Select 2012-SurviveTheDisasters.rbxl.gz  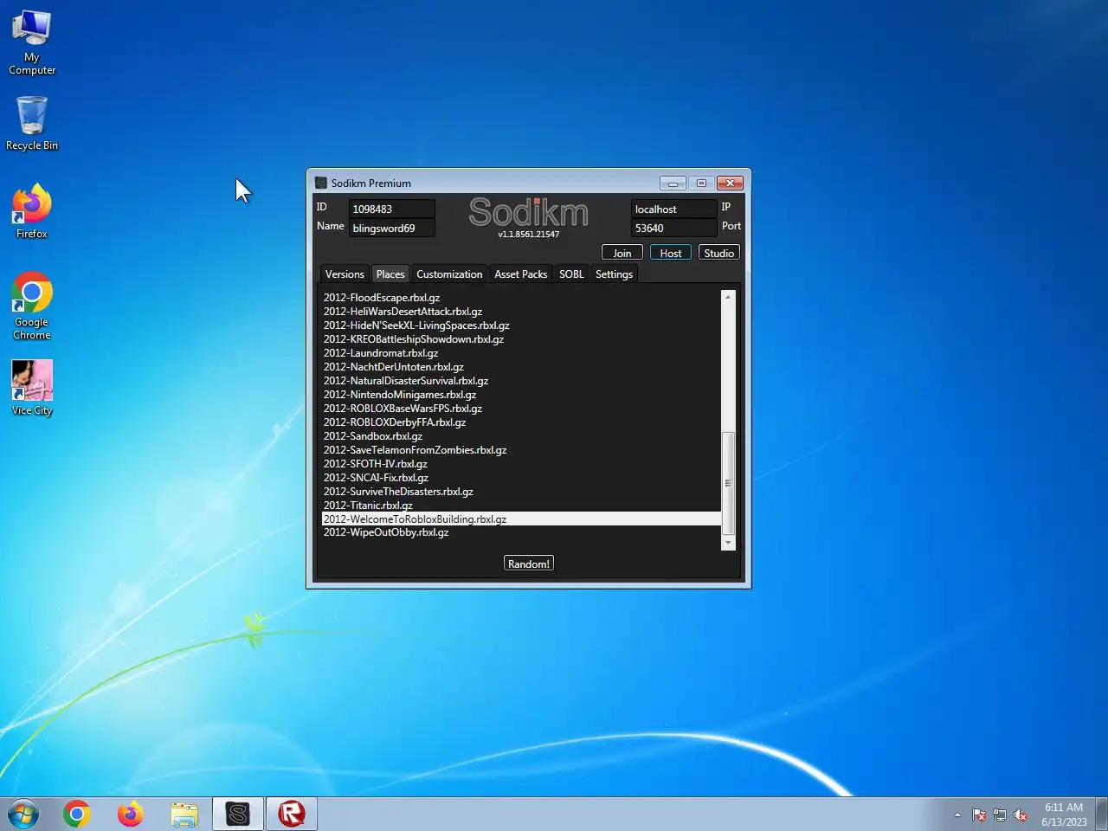(x=521, y=492)
